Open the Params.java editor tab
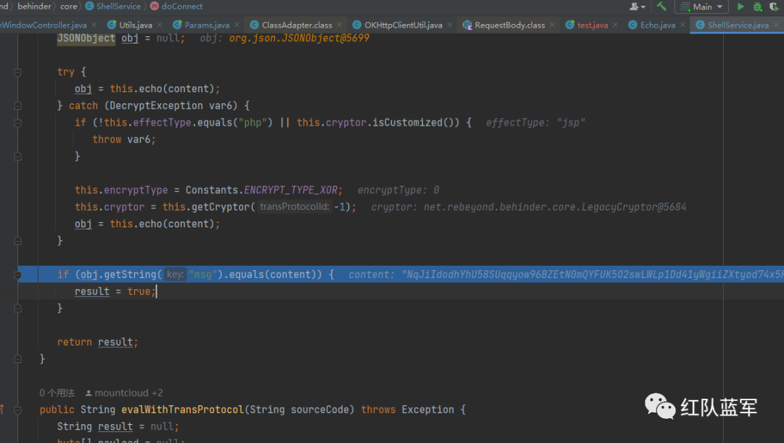 206,25
